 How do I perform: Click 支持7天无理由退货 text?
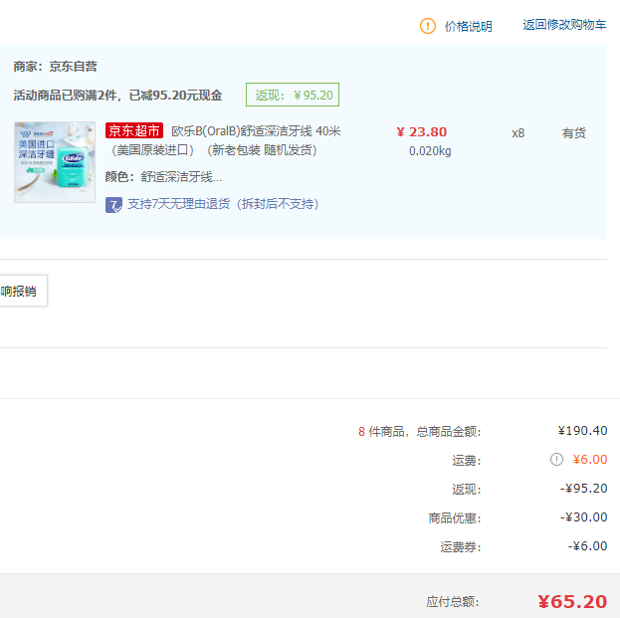point(223,204)
